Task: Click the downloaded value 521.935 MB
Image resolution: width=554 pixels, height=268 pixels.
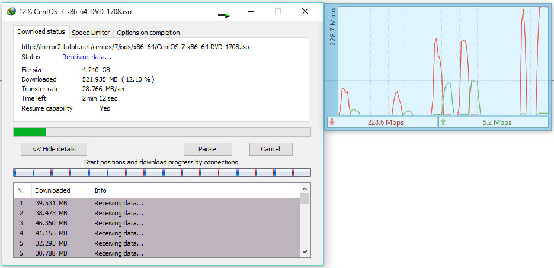Action: click(x=119, y=79)
